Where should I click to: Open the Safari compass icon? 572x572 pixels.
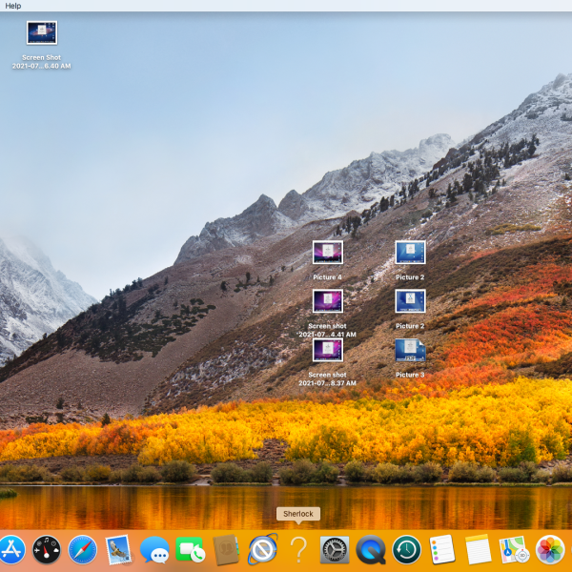click(83, 549)
